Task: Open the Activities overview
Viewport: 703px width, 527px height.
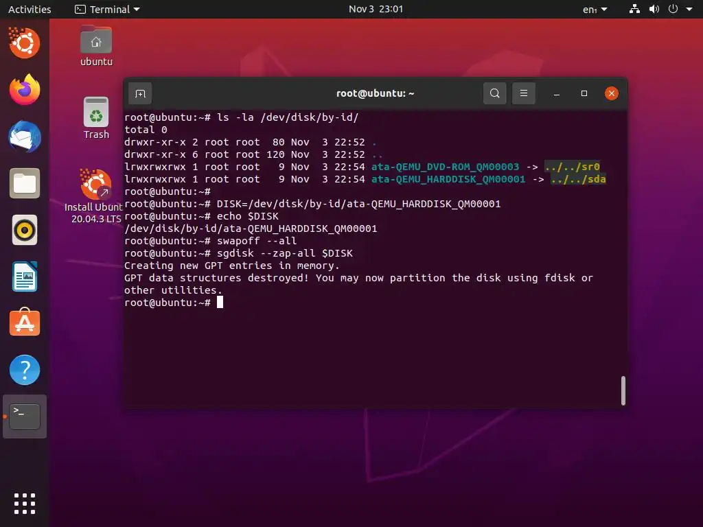Action: (30, 9)
